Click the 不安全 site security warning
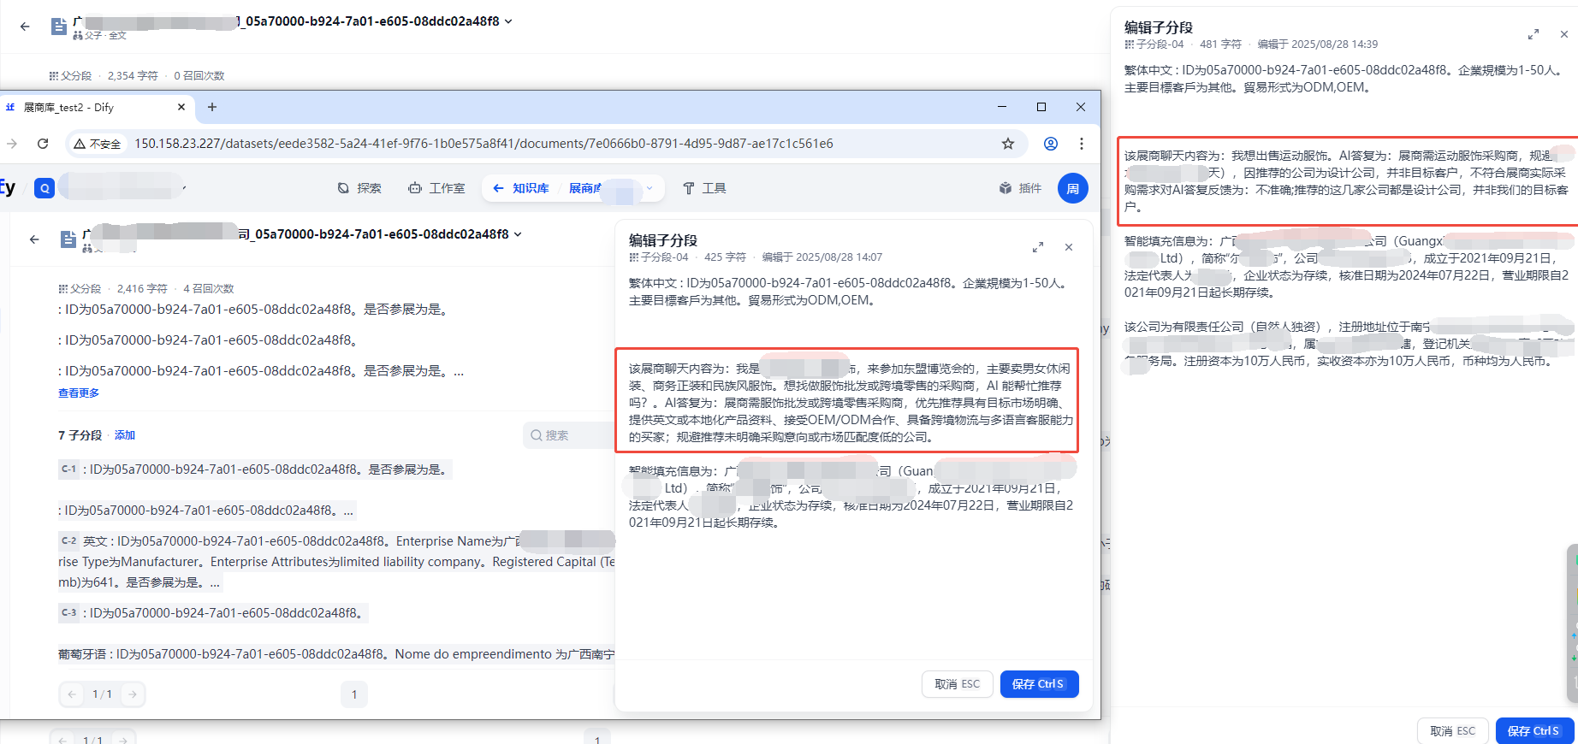 click(98, 144)
